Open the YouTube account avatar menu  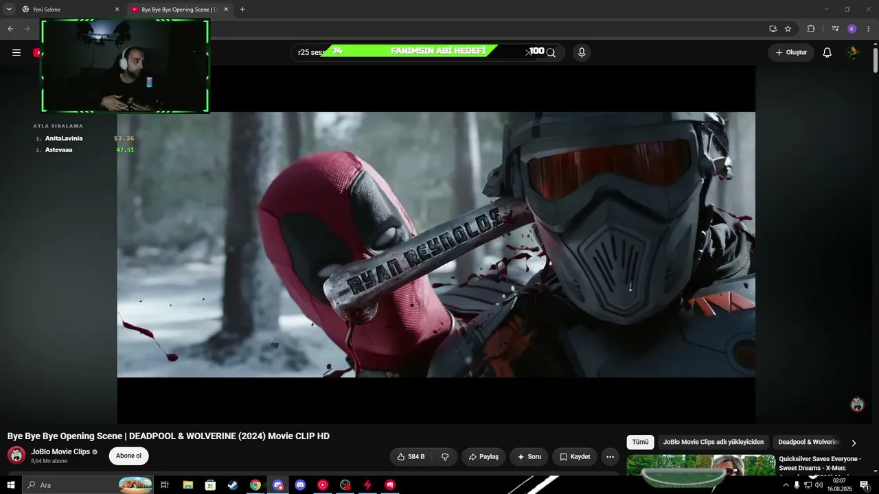(854, 53)
